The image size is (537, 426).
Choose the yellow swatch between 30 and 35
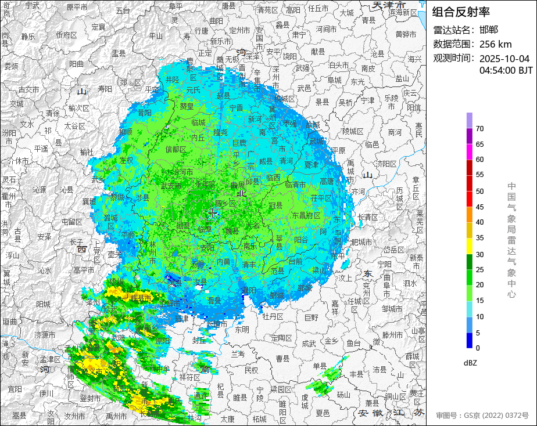(x=470, y=246)
